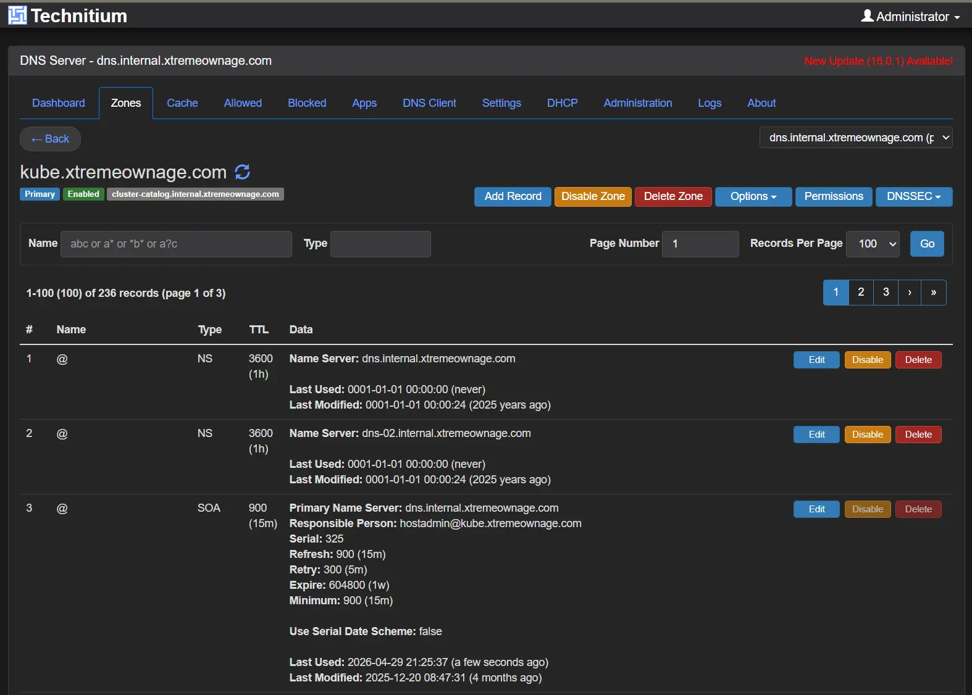Open the DHCP tab
Viewport: 972px width, 695px height.
tap(562, 103)
